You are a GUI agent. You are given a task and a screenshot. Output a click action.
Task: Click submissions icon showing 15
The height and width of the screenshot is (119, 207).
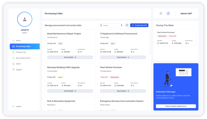pos(79,86)
